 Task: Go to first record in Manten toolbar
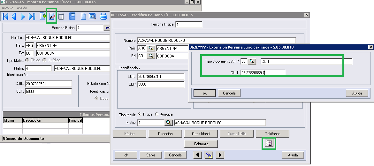[x=5, y=17]
